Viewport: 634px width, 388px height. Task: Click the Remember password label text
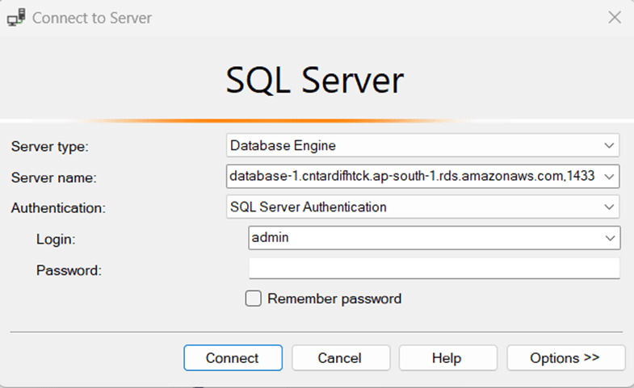coord(334,298)
